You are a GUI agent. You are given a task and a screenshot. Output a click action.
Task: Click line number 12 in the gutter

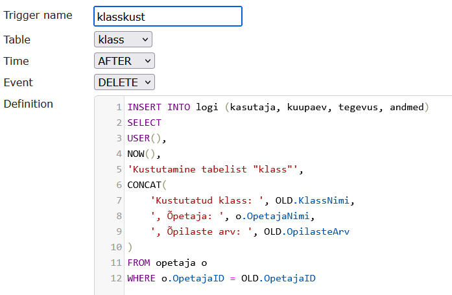[x=117, y=278]
